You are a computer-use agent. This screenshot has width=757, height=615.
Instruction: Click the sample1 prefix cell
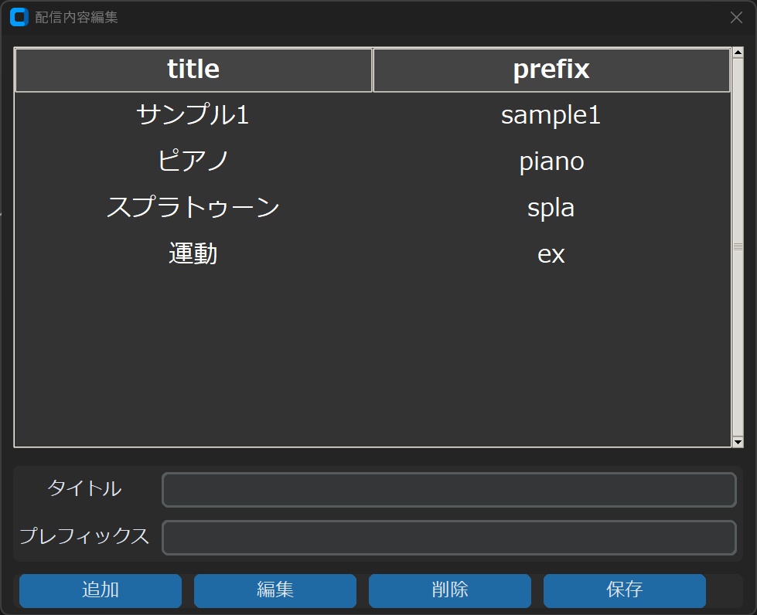click(551, 115)
